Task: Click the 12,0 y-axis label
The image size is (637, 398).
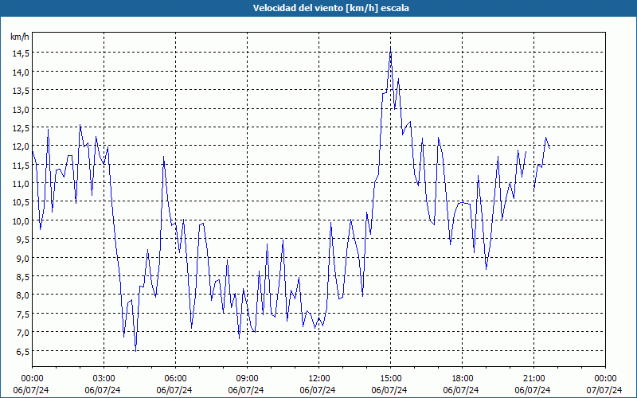Action: (x=20, y=146)
